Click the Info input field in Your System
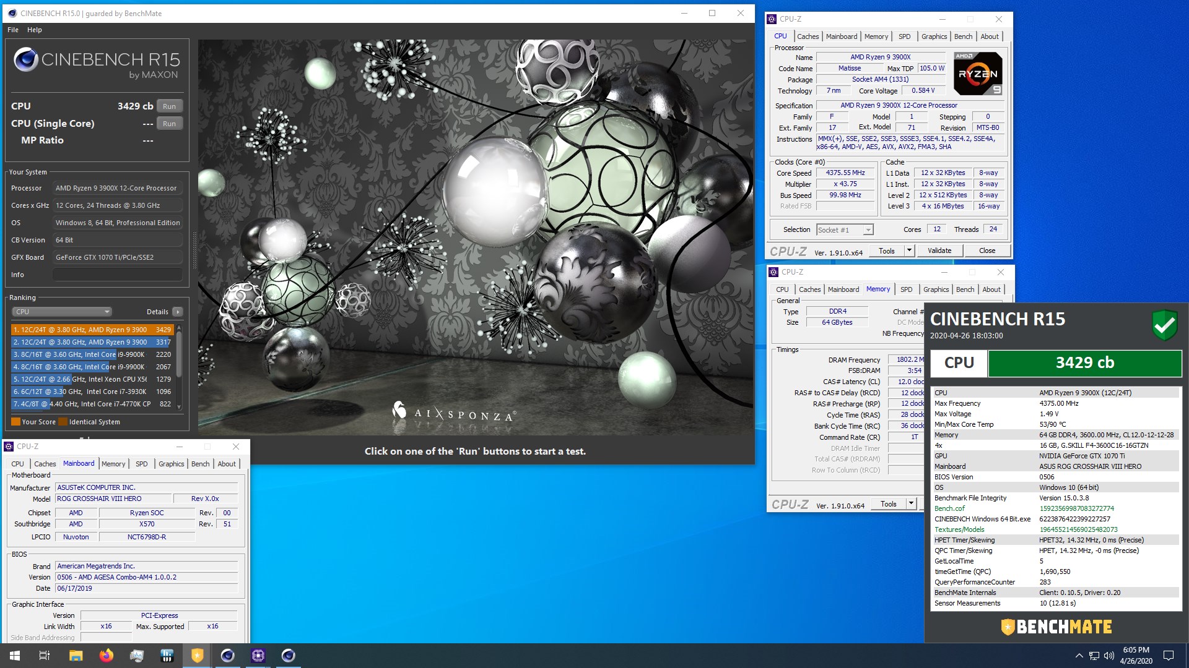The height and width of the screenshot is (668, 1189). [118, 275]
